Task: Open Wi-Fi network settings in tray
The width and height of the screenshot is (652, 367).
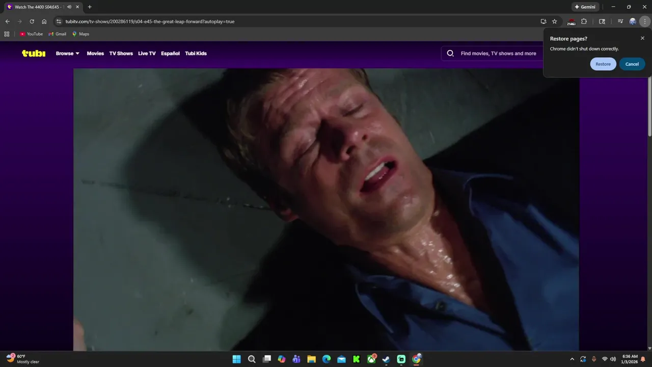Action: [605, 359]
